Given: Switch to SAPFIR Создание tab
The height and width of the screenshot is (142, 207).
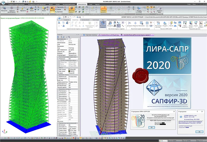Looking at the screenshot, I should 66,20.
